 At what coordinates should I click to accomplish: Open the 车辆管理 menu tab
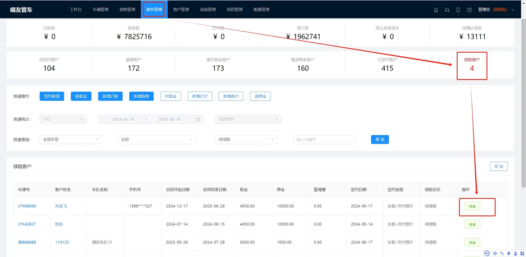tap(101, 10)
